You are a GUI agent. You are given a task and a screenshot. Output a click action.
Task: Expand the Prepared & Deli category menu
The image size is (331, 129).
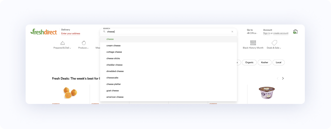tap(62, 48)
